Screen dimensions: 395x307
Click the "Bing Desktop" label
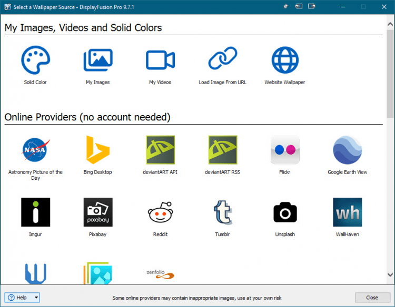(x=98, y=172)
